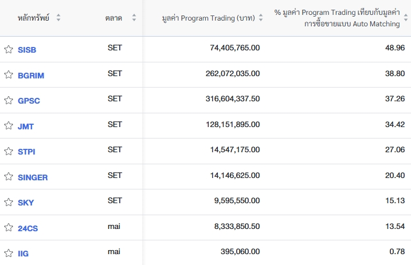The width and height of the screenshot is (411, 265).
Task: Click มูลค่า Program Trading (บาท) header text
Action: point(209,18)
